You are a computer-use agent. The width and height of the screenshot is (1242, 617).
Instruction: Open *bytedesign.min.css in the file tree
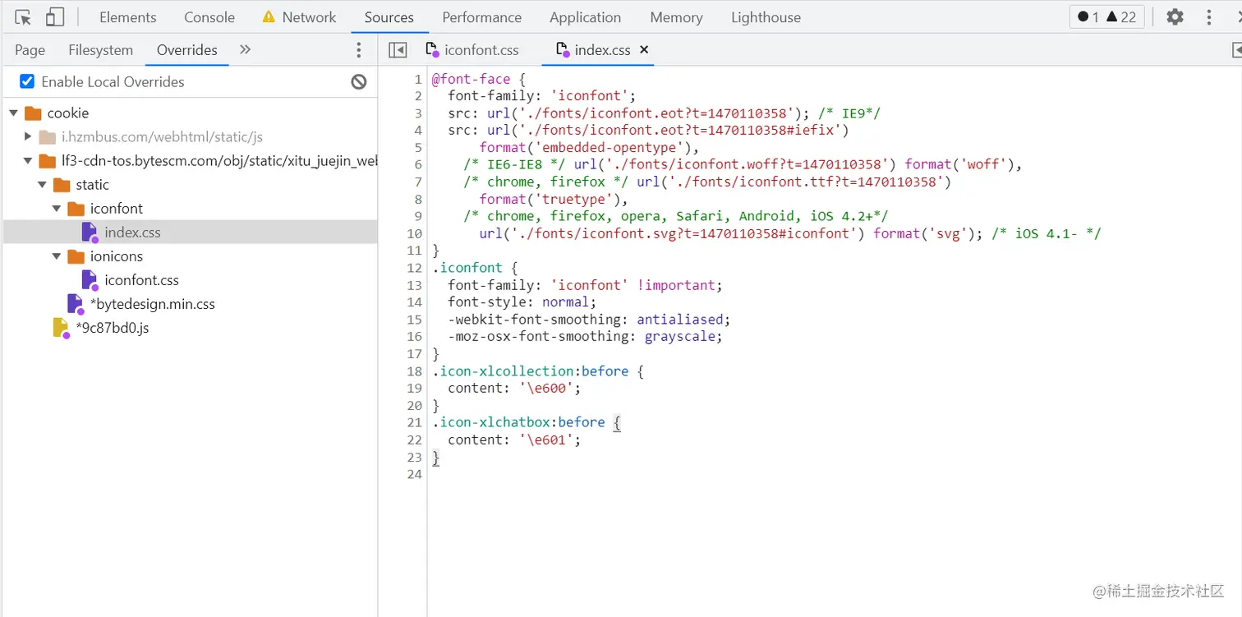(153, 304)
